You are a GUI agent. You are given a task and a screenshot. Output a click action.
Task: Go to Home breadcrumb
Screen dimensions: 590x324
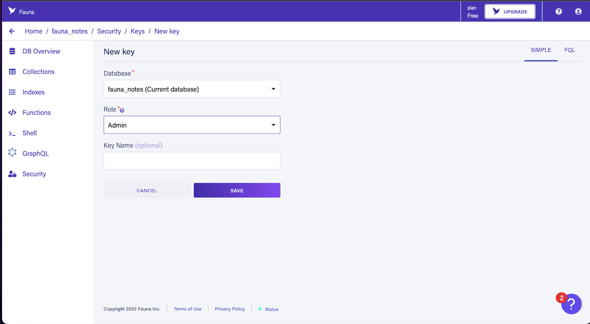point(34,31)
